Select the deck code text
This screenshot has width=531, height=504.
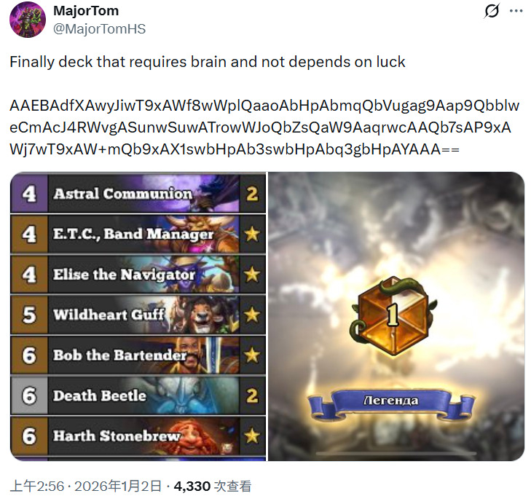(264, 127)
